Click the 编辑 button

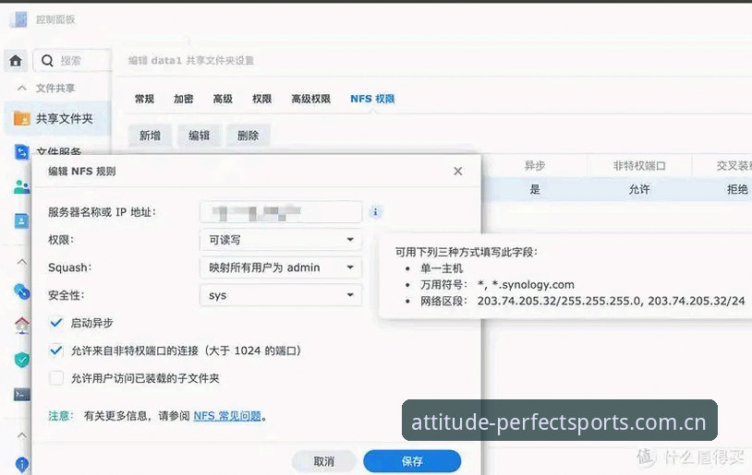pos(199,136)
